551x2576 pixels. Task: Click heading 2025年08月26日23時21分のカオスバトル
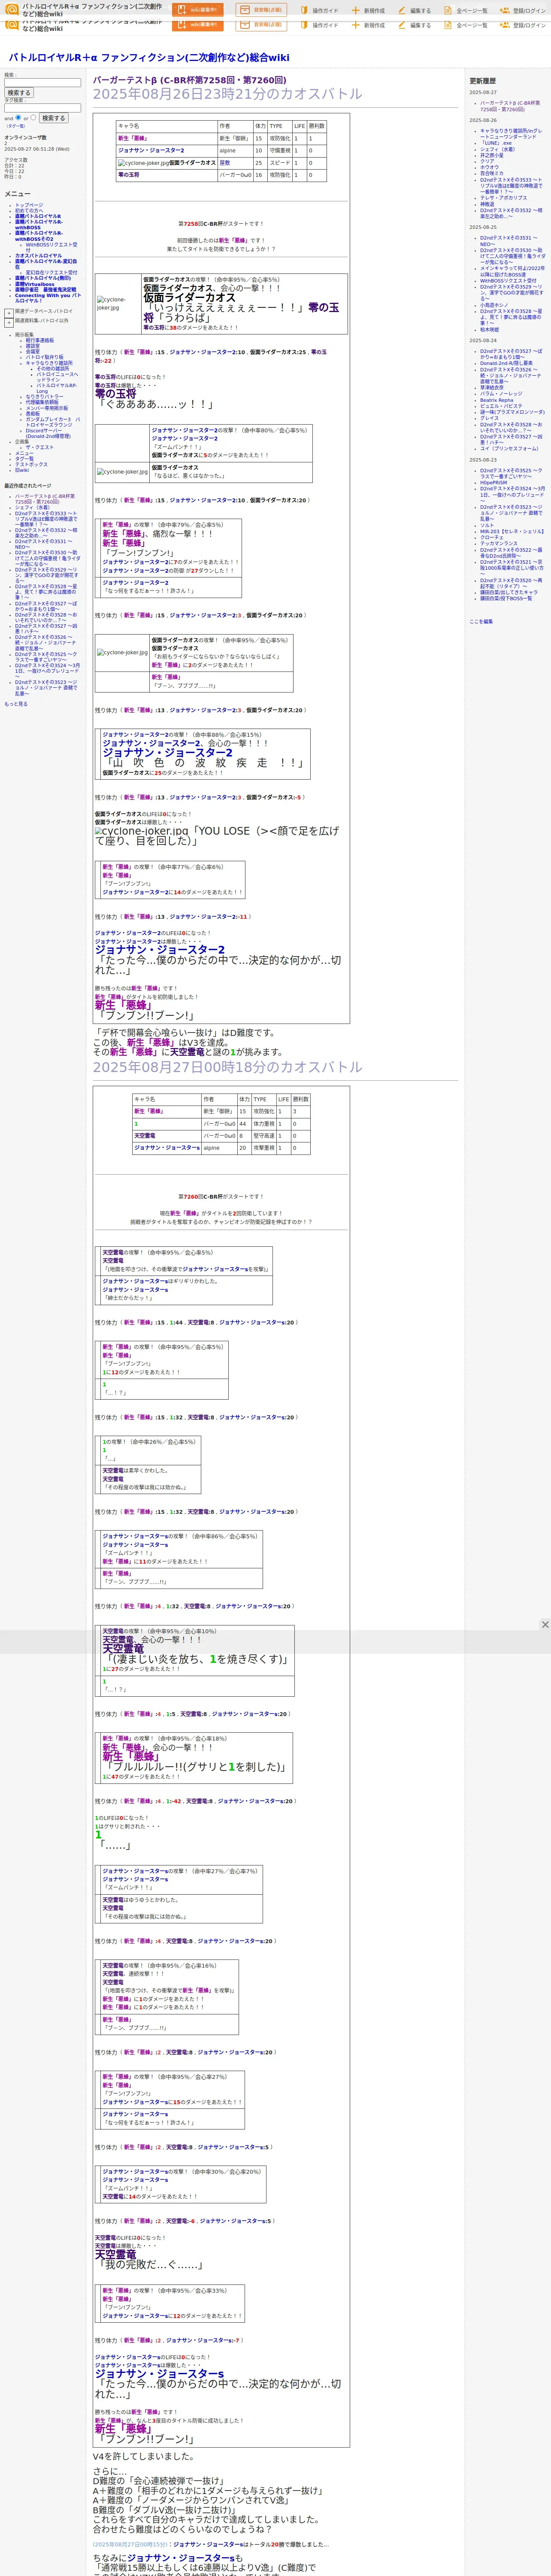pos(227,94)
